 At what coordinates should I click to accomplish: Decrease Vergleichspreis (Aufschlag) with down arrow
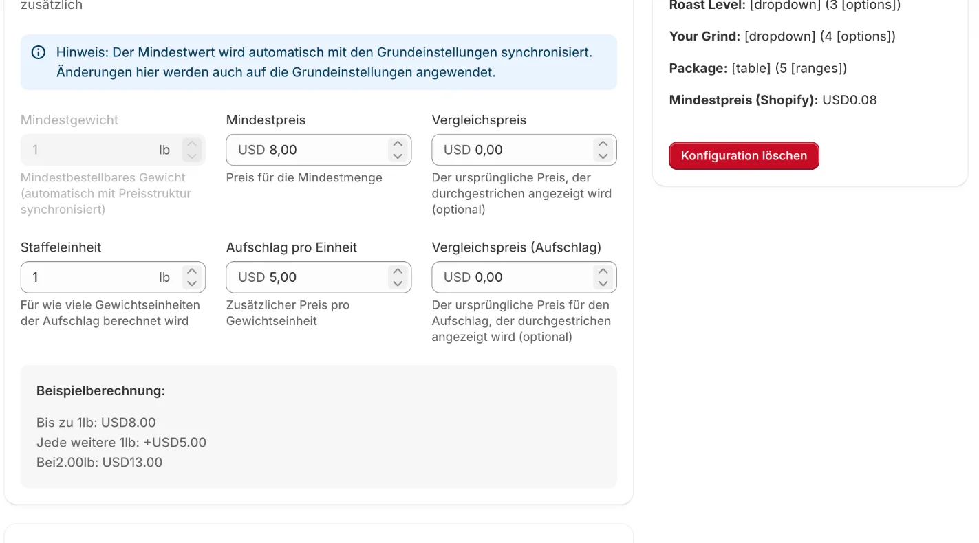603,283
